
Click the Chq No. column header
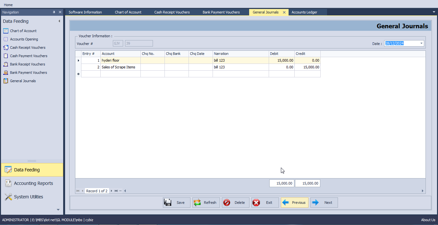pyautogui.click(x=153, y=54)
